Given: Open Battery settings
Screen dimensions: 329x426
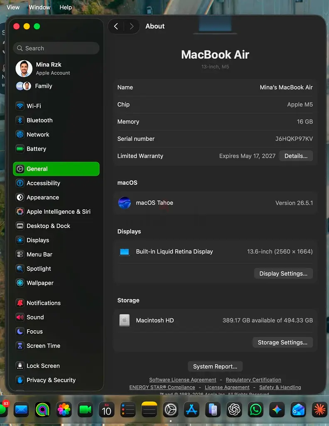Looking at the screenshot, I should tap(56, 149).
